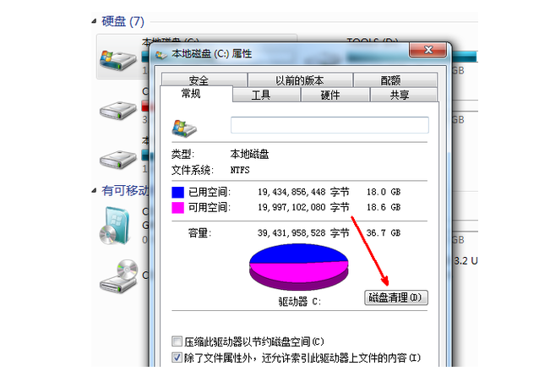Screen dimensions: 550x382
Task: Select the third hard drive icon in the list
Action: 118,160
